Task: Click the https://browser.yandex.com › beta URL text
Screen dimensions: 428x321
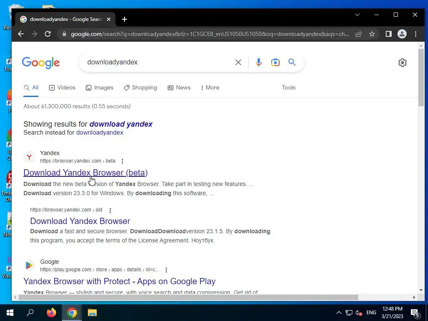Action: (x=78, y=161)
